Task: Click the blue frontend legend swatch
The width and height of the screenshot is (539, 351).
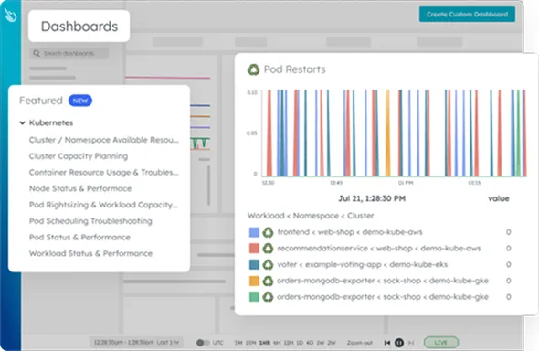Action: tap(254, 232)
